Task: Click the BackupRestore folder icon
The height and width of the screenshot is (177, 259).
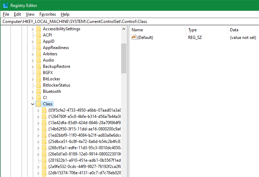Action: pos(38,66)
